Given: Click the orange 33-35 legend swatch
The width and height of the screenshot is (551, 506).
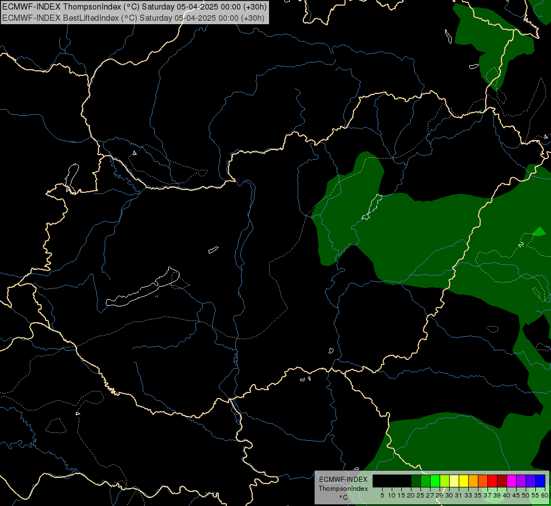Looking at the screenshot, I should tap(473, 481).
